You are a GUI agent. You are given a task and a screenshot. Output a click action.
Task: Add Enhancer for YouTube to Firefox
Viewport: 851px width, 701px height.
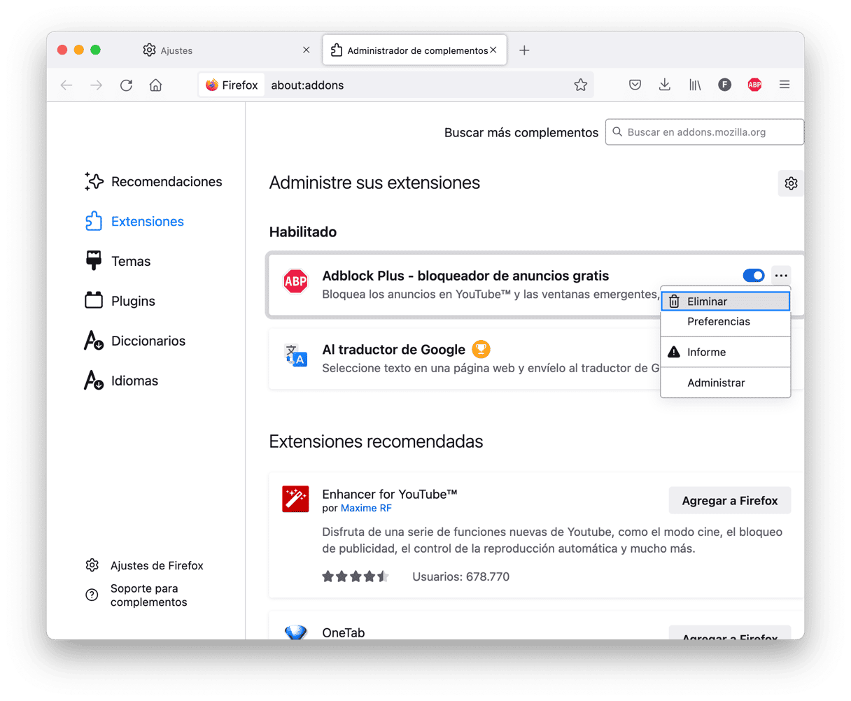point(730,501)
